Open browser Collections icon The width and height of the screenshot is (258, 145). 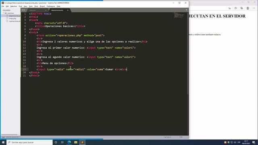click(x=241, y=8)
